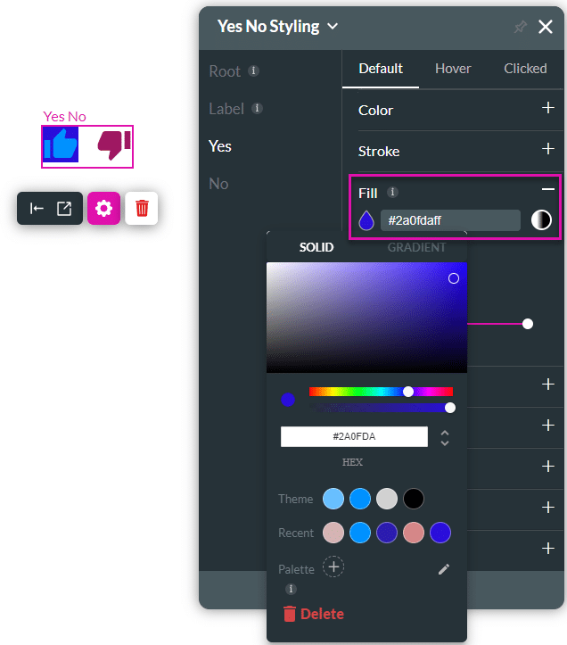This screenshot has height=645, width=567.
Task: Select Root in the element list
Action: 225,71
